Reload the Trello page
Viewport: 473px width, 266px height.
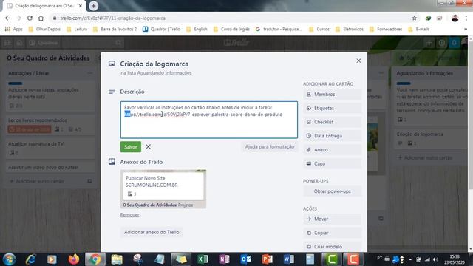(x=30, y=18)
